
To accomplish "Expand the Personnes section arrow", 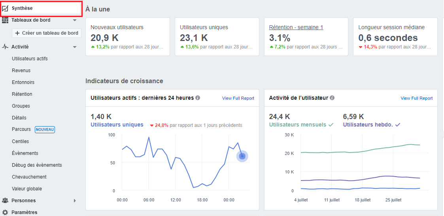I will (75, 201).
